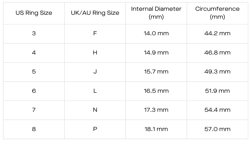Click the UK/AU Ring Size header
The image size is (251, 141).
(x=95, y=13)
